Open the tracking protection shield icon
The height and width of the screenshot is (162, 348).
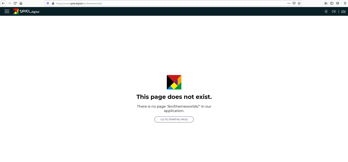point(48,3)
